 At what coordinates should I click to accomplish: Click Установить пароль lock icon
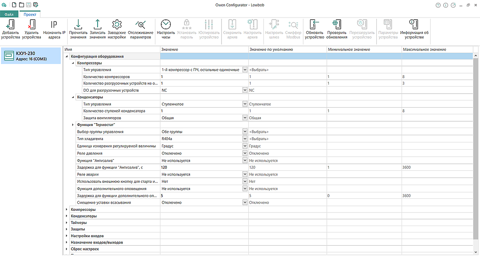pyautogui.click(x=186, y=24)
